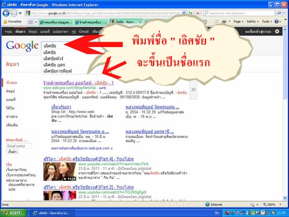Open the Favorites star button
This screenshot has width=289, height=217.
(x=12, y=22)
